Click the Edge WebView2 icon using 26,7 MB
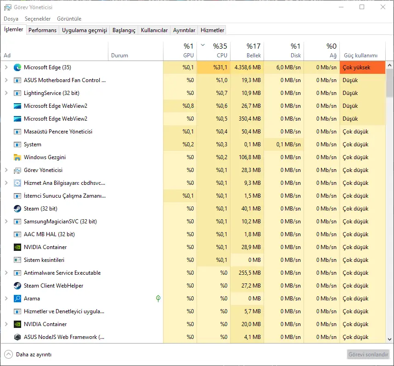394x366 pixels. (17, 106)
